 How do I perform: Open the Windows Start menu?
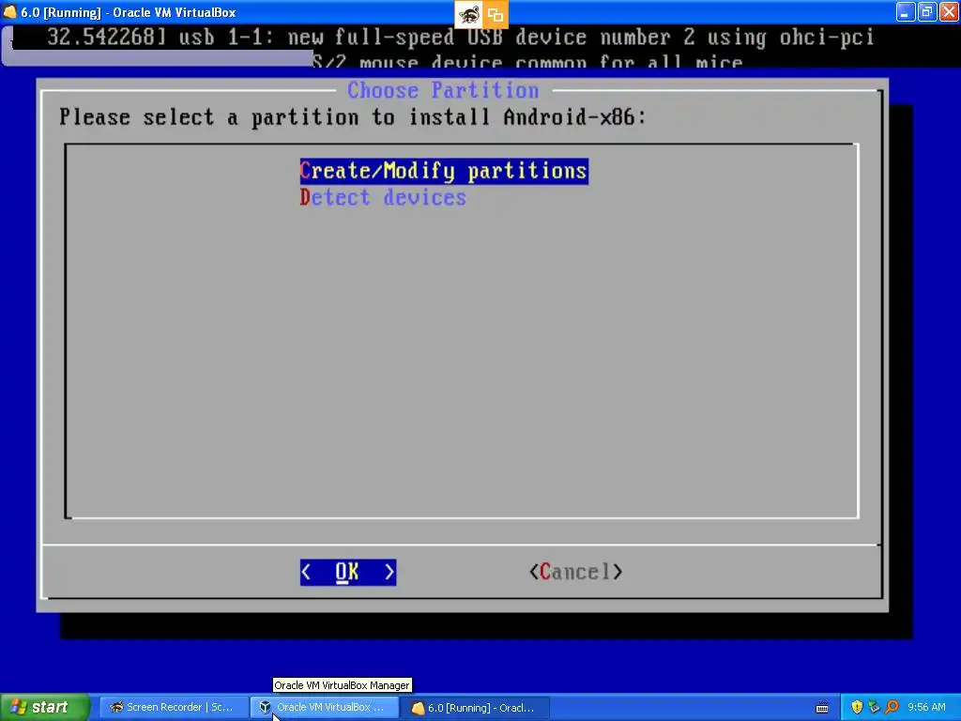point(44,708)
